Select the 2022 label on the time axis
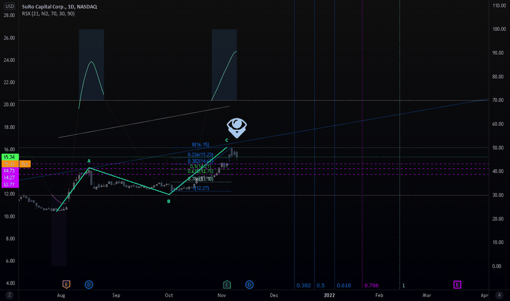 (329, 295)
